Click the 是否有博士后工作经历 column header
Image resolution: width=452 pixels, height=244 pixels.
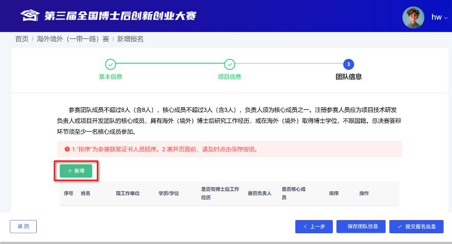220,193
